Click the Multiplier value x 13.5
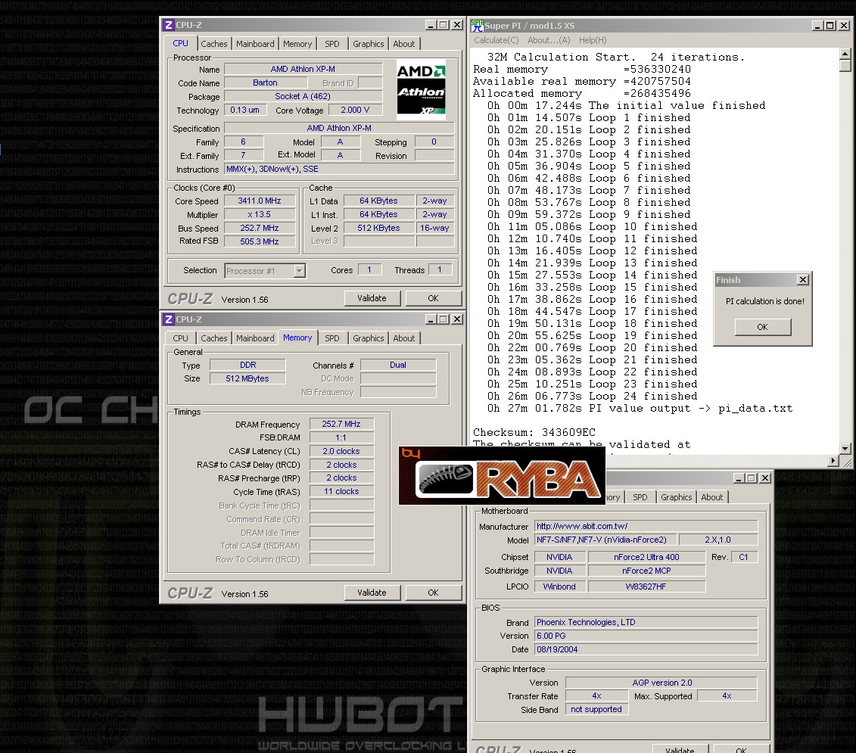 pos(260,215)
